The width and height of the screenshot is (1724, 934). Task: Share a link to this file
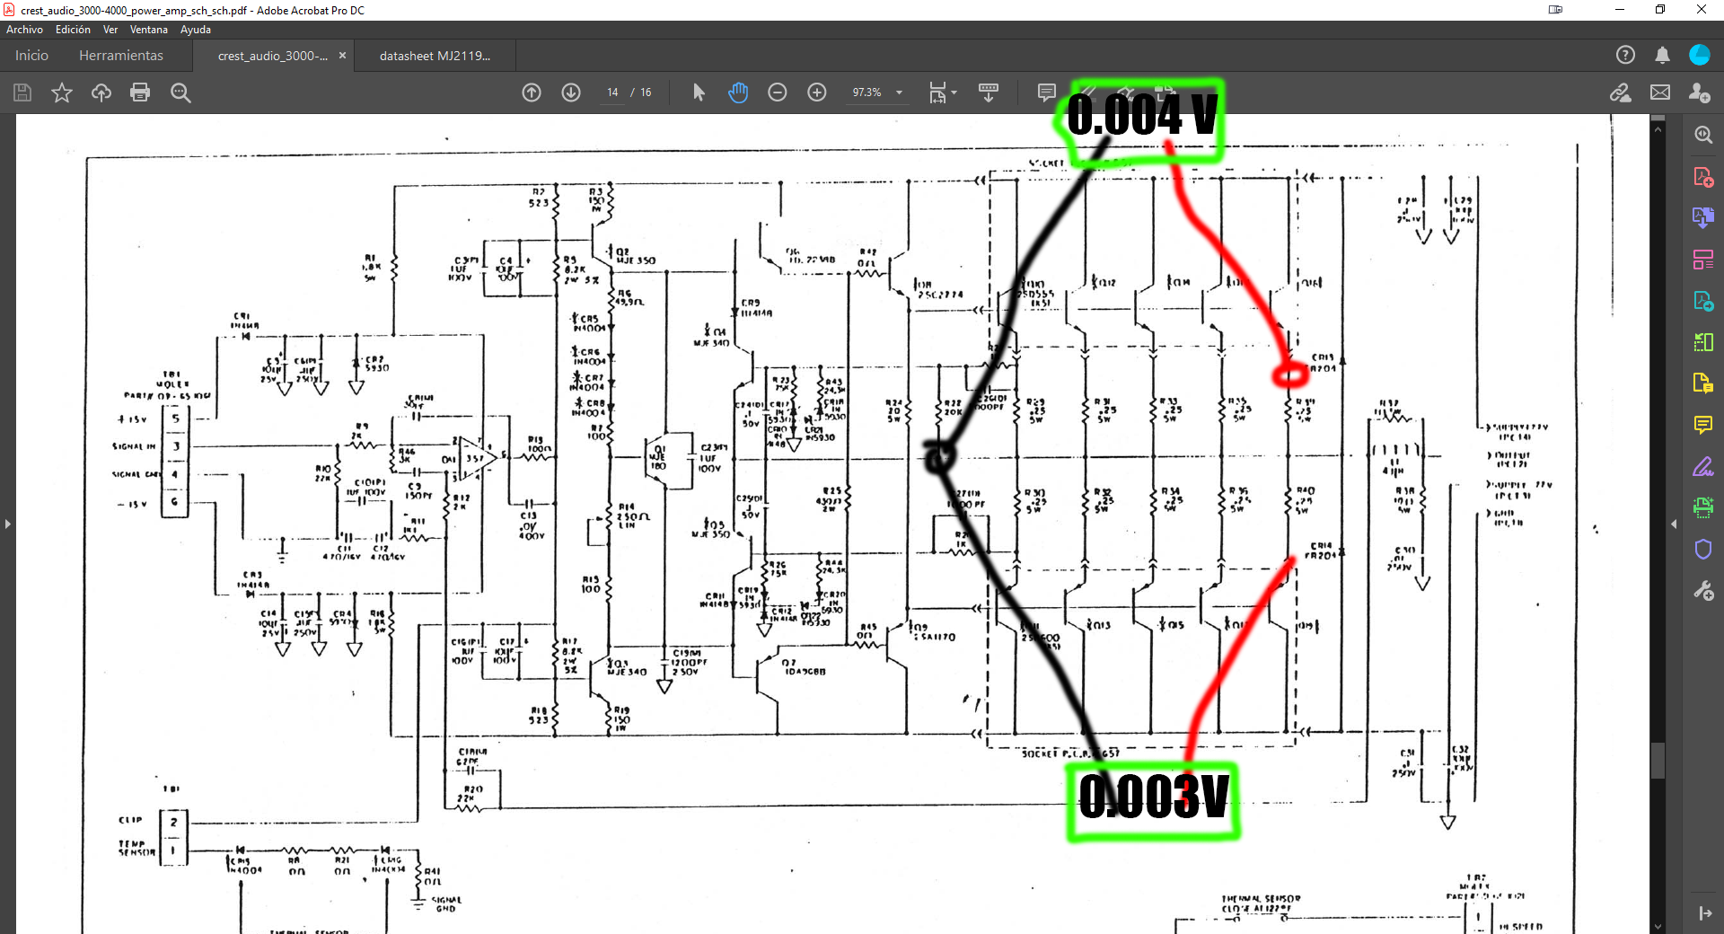pyautogui.click(x=1621, y=93)
